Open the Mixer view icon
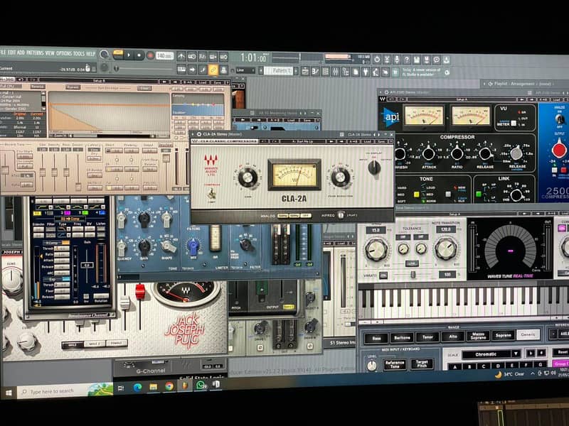The height and width of the screenshot is (426, 569). point(336,72)
